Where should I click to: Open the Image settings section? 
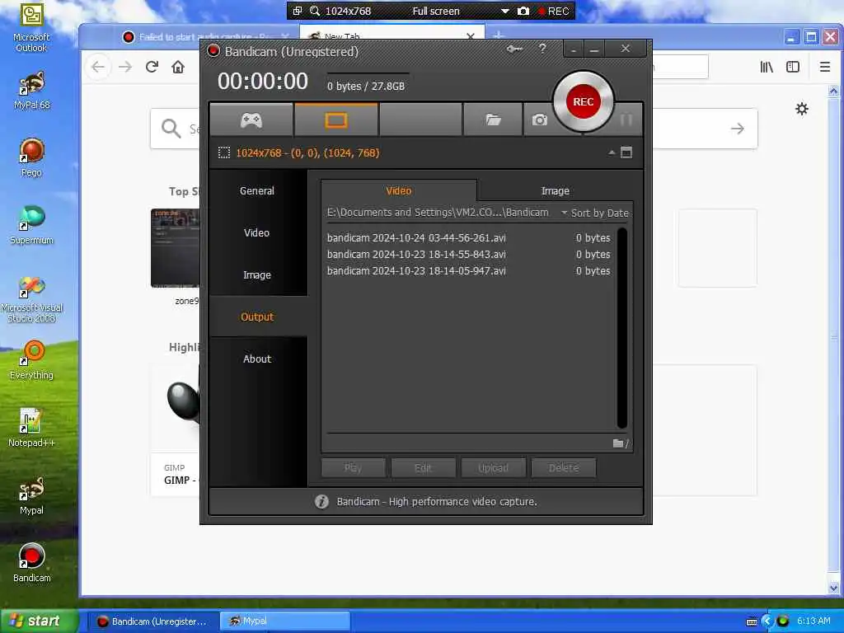(x=257, y=275)
